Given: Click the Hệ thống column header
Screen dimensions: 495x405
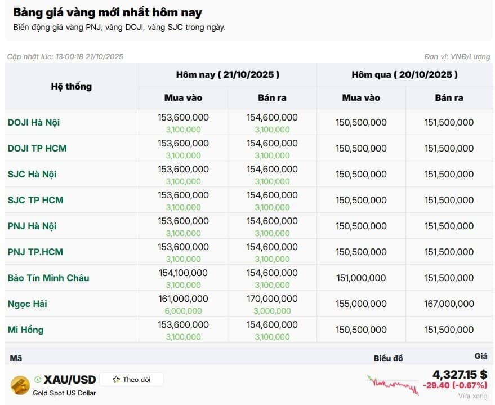Looking at the screenshot, I should pyautogui.click(x=72, y=86).
